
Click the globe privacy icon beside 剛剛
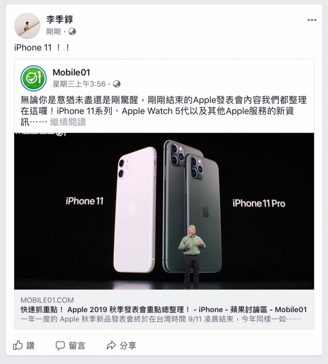(x=72, y=31)
